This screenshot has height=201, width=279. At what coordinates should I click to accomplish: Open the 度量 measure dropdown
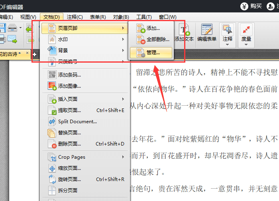[246, 34]
